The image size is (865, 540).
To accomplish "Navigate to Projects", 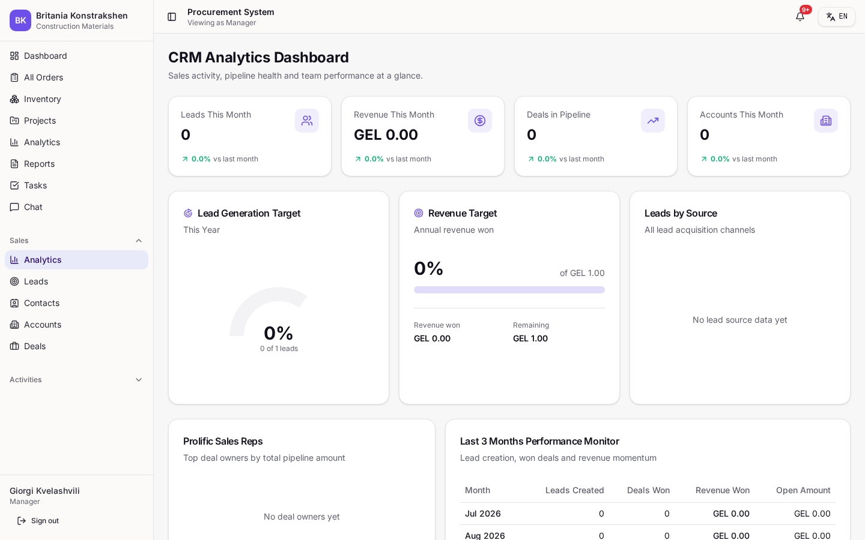I will point(76,121).
